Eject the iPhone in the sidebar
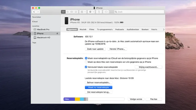 click(57, 33)
